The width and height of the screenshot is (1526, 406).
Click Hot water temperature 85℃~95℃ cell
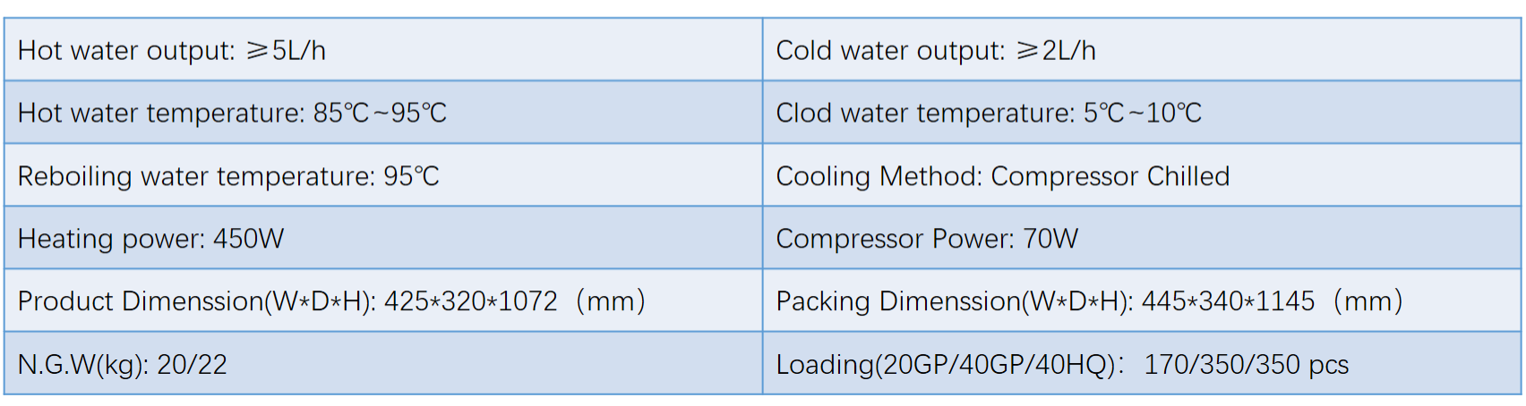(x=383, y=112)
